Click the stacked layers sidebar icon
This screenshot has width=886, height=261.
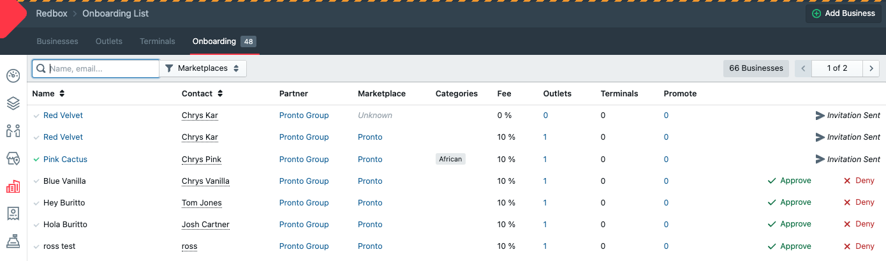pyautogui.click(x=13, y=103)
